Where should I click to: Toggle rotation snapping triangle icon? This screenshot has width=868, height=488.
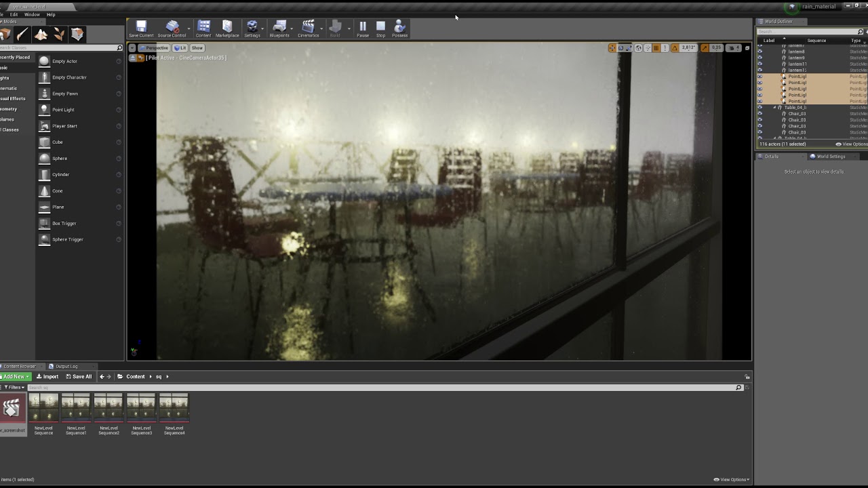pos(675,48)
